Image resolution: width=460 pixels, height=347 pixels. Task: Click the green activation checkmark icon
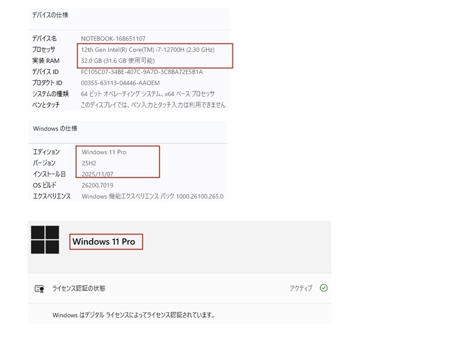click(x=323, y=288)
